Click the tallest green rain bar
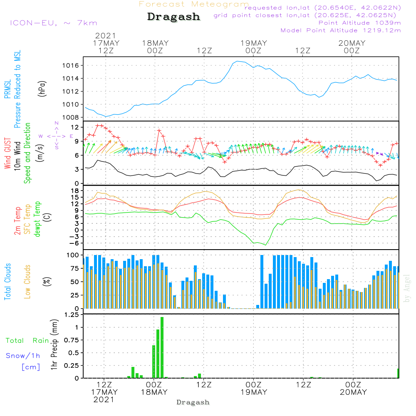This screenshot has width=416, height=416. 162,347
